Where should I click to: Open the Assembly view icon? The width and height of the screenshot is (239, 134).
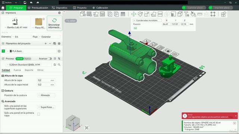point(223,14)
